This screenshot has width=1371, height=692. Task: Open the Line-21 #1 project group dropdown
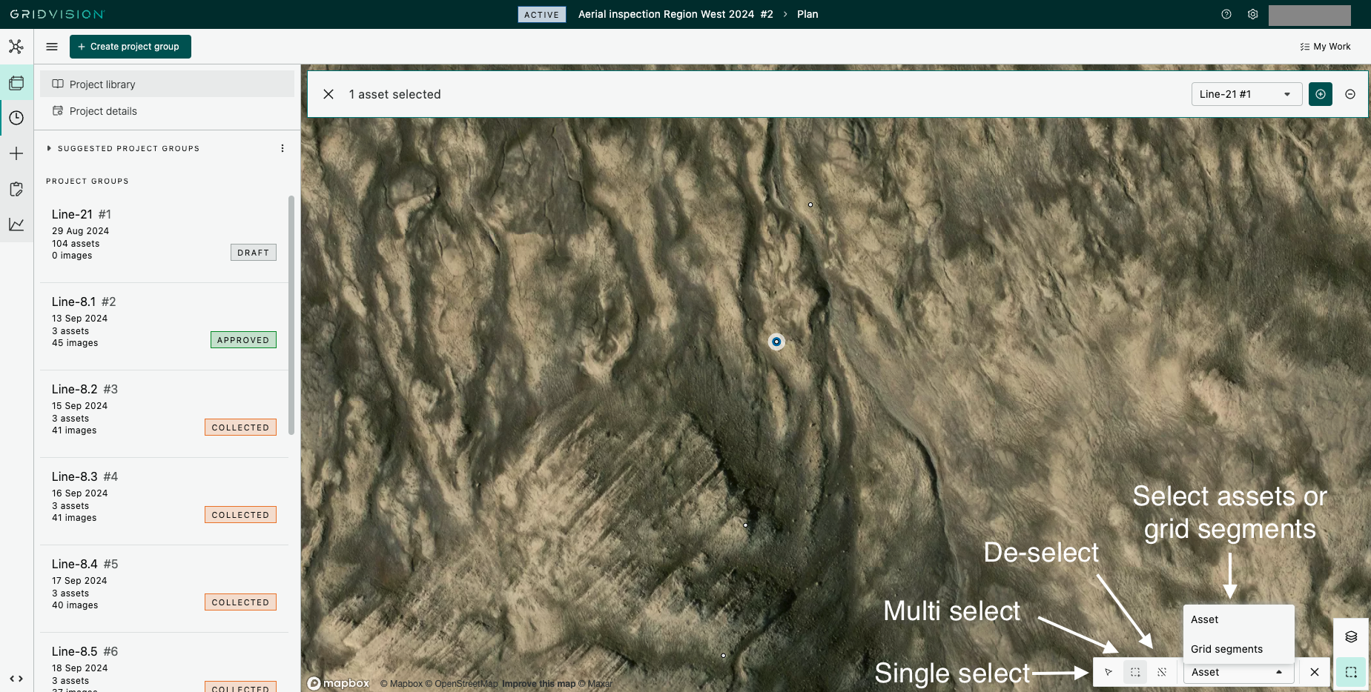point(1246,94)
